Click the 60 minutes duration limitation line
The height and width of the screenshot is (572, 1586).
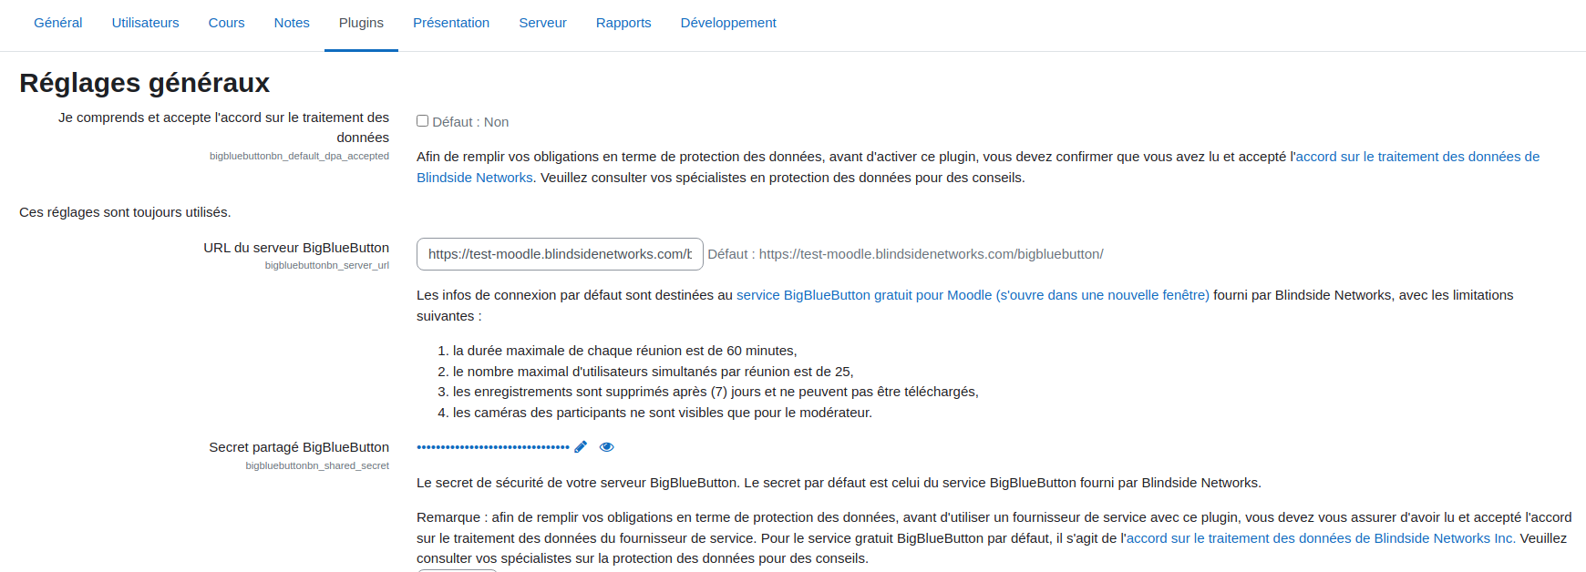tap(625, 351)
